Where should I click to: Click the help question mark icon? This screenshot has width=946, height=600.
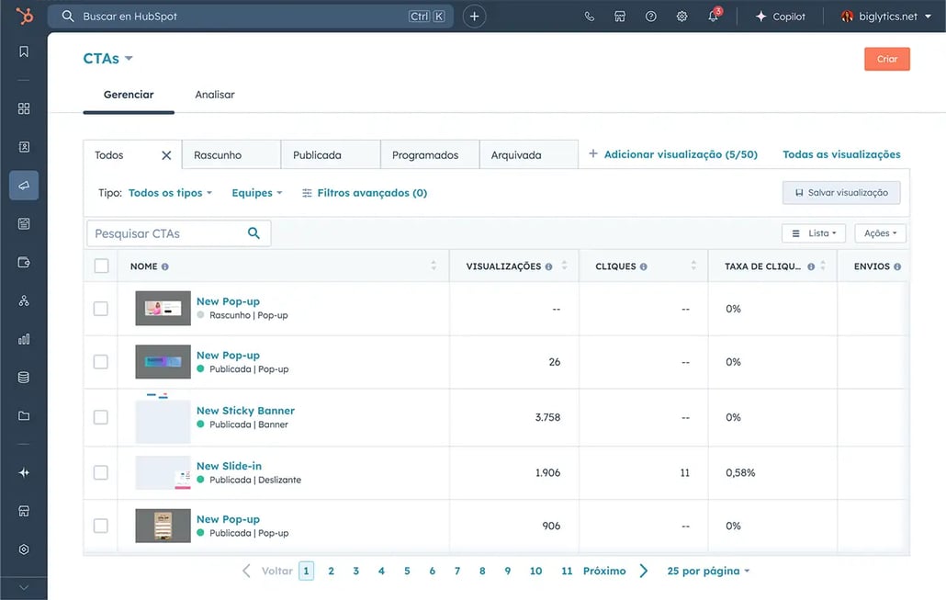click(x=651, y=17)
